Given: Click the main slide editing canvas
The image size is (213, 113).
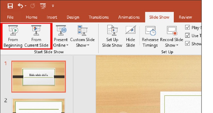Looking at the screenshot, I should 149,84.
